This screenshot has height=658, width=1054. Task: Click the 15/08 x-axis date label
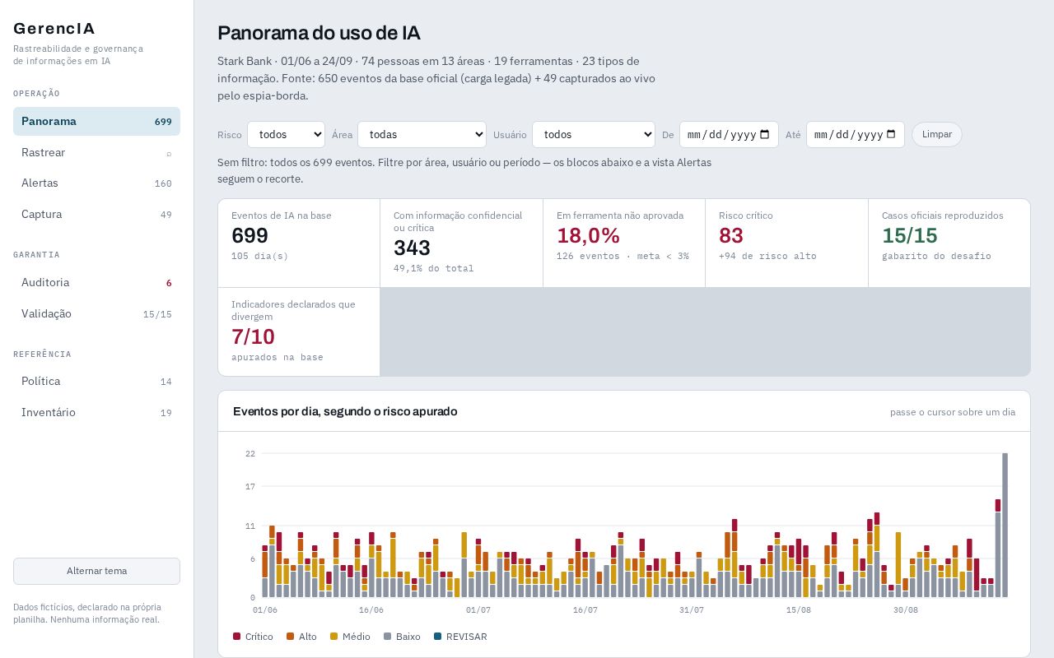pos(799,610)
